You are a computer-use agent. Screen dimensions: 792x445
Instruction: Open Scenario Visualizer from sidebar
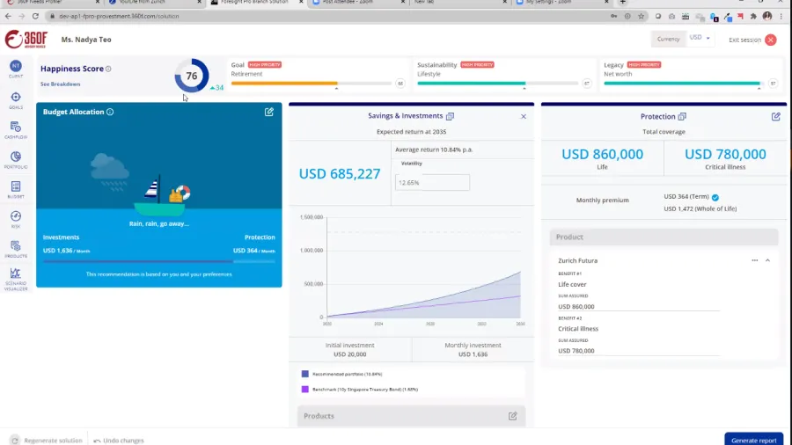(16, 276)
